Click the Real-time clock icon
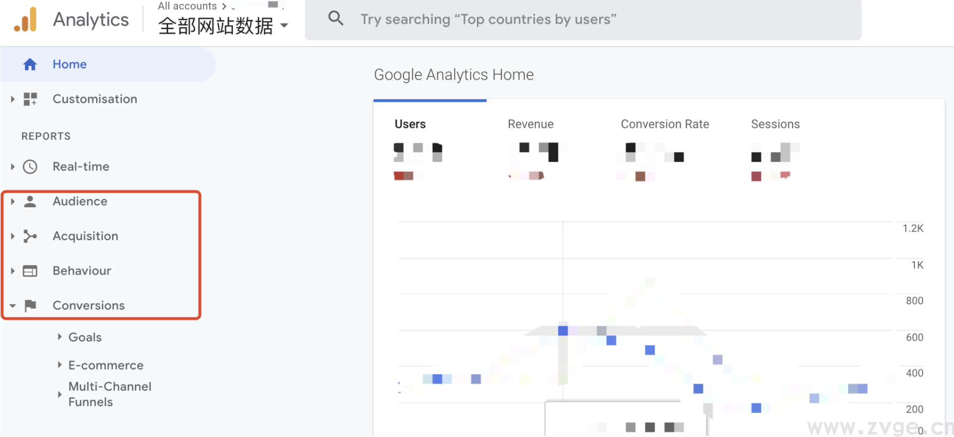Screen dimensions: 954x437 point(30,167)
